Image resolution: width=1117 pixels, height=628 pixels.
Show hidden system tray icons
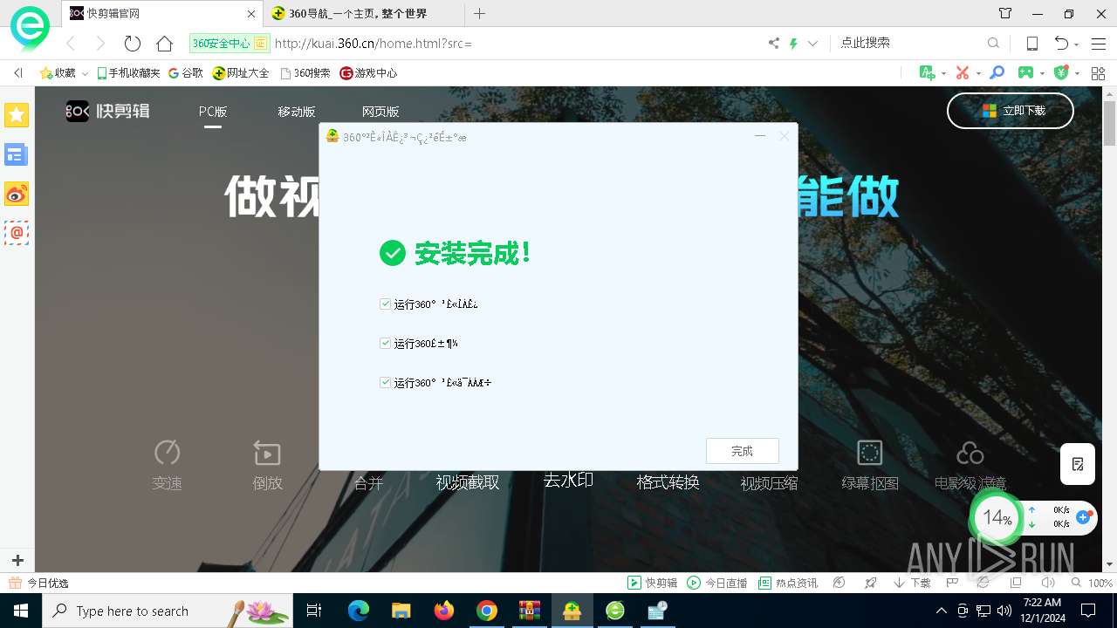pos(941,611)
